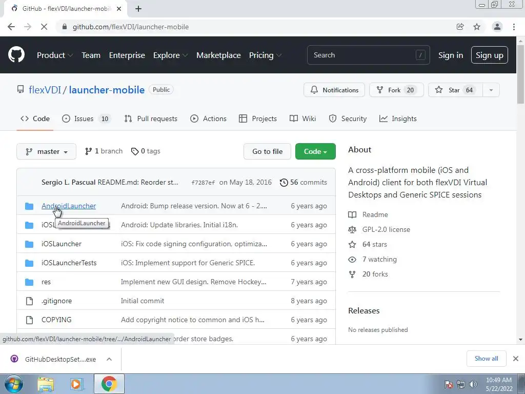Viewport: 525px width, 394px height.
Task: Click the page vertical scrollbar thumb
Action: click(520, 74)
